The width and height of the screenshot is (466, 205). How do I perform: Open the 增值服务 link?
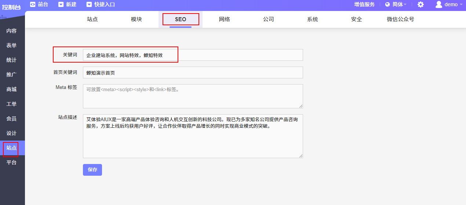tap(364, 4)
